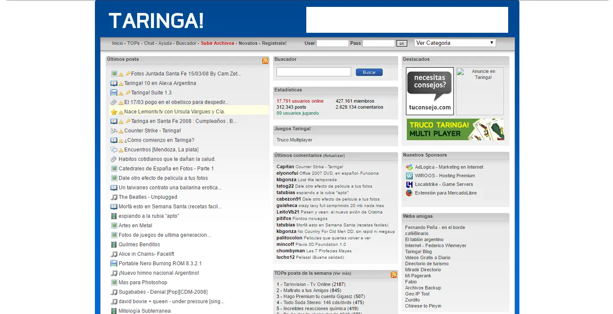
Task: Open Chinese to Pinyin link
Action: point(423,306)
